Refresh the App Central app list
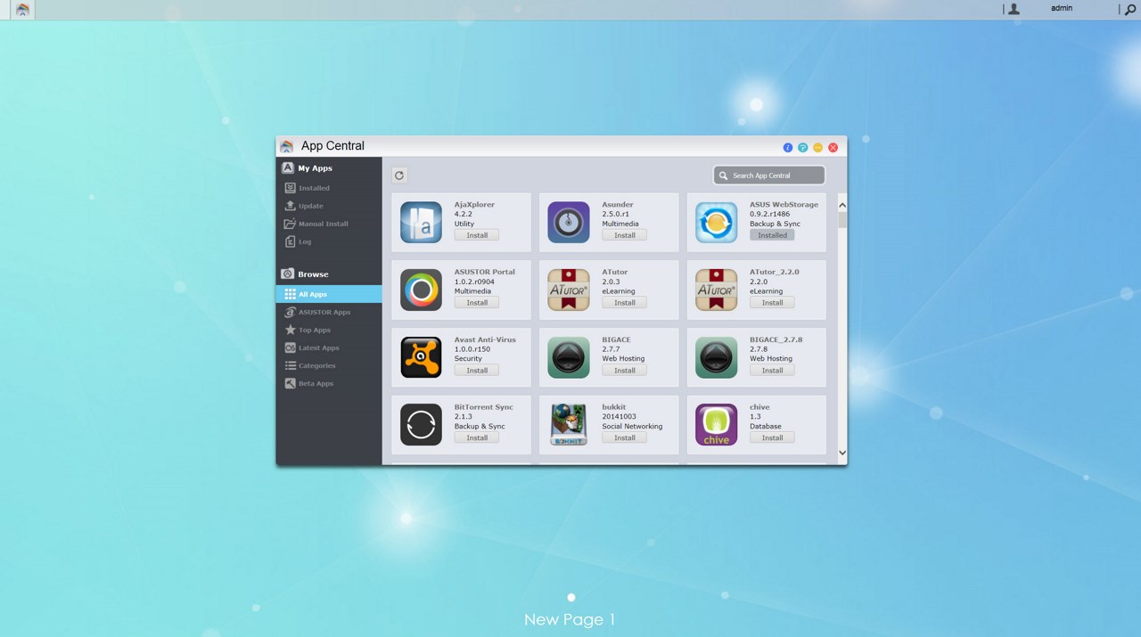 (x=399, y=176)
